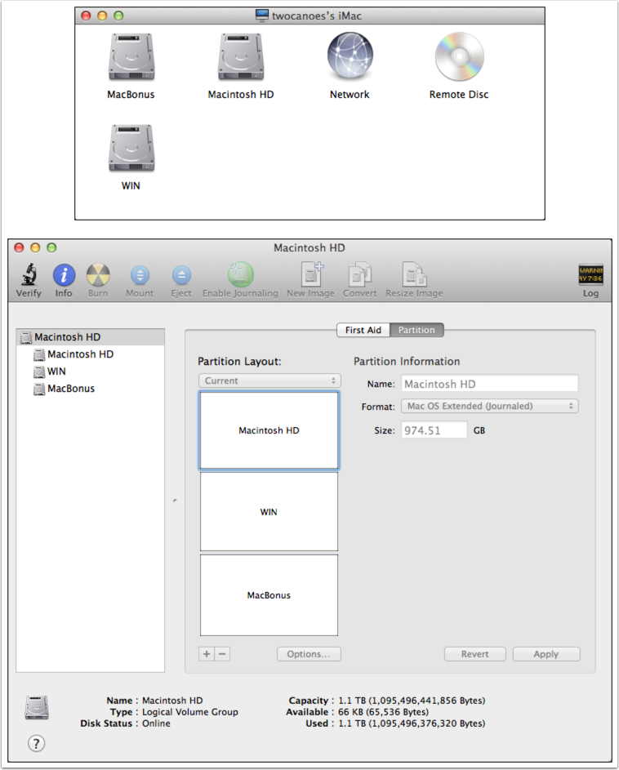Select top-level Macintosh HD volume group in sidebar
This screenshot has width=619, height=770.
pyautogui.click(x=91, y=337)
